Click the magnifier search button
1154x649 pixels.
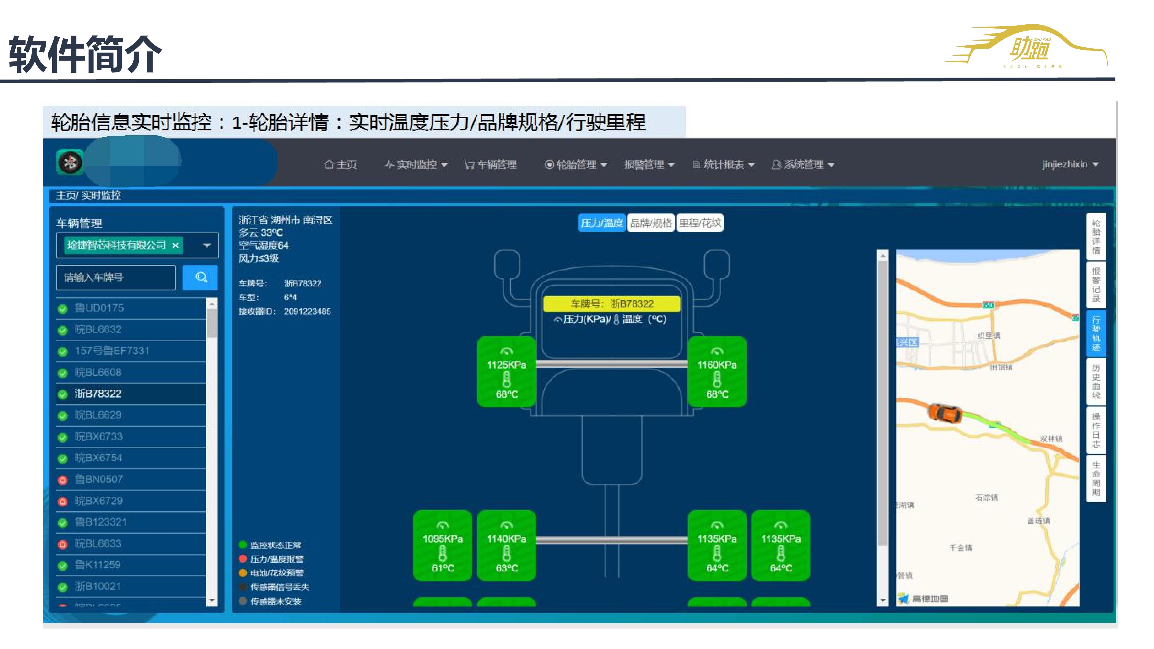201,277
